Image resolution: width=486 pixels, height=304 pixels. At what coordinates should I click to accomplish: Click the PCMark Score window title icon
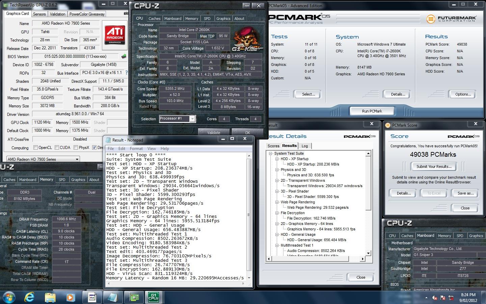coord(388,125)
